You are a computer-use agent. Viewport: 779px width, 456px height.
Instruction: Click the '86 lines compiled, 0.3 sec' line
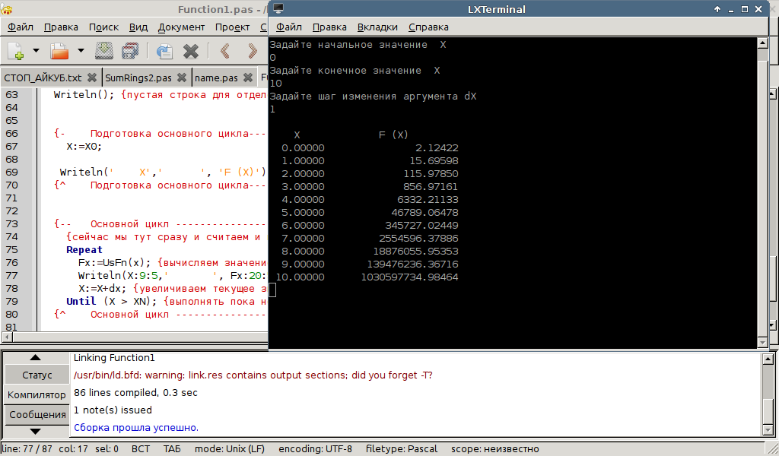135,392
